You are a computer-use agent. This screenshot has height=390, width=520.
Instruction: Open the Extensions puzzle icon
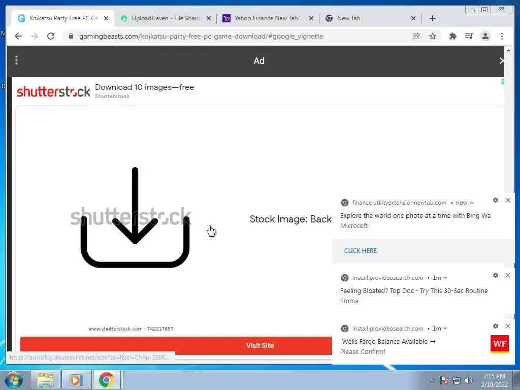coord(452,36)
